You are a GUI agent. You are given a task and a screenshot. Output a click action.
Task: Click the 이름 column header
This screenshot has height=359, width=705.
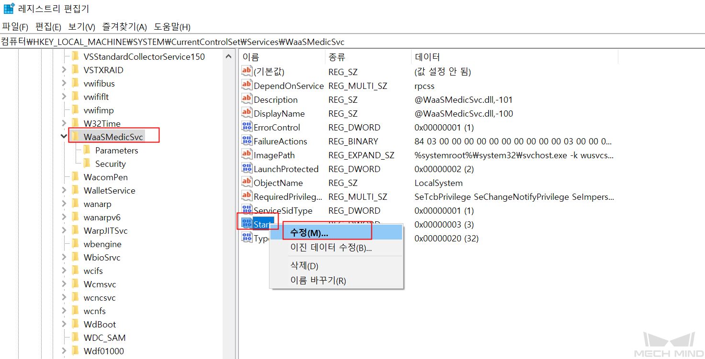pyautogui.click(x=282, y=57)
